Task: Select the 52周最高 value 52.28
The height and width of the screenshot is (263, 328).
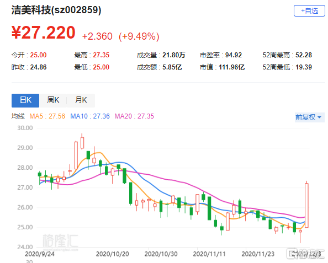Action: 304,55
